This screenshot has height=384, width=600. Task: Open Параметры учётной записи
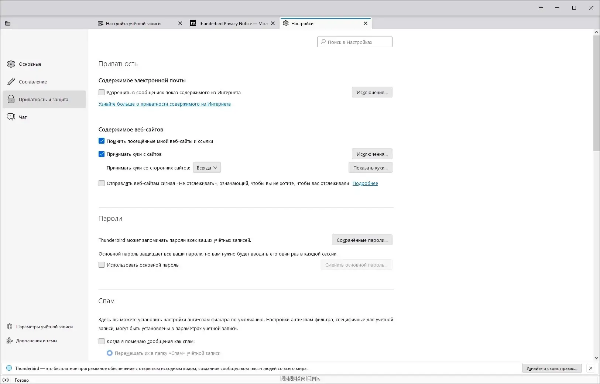point(40,327)
